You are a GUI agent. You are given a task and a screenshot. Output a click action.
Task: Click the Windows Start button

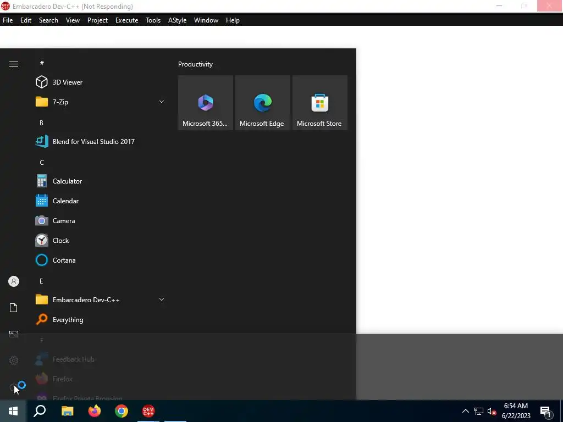(13, 411)
